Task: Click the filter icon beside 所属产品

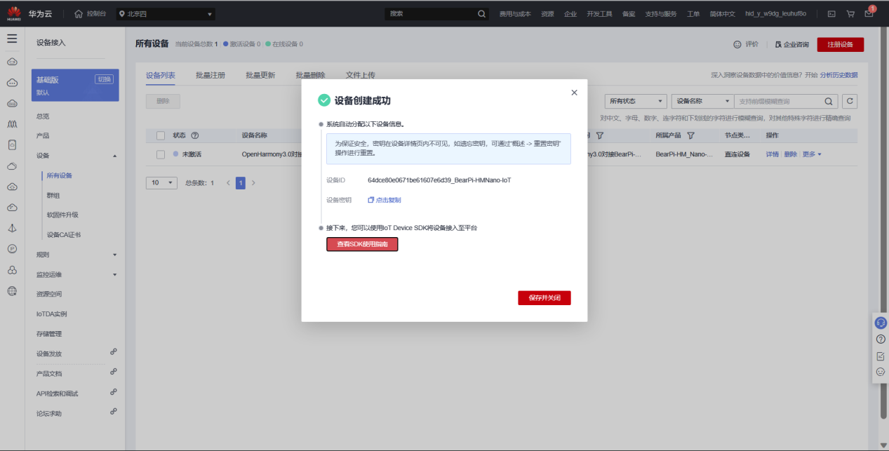Action: pos(690,135)
